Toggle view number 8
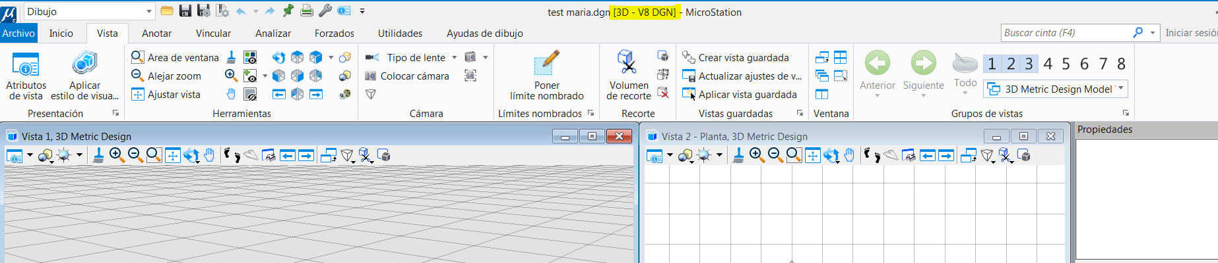The image size is (1218, 263). tap(1122, 64)
